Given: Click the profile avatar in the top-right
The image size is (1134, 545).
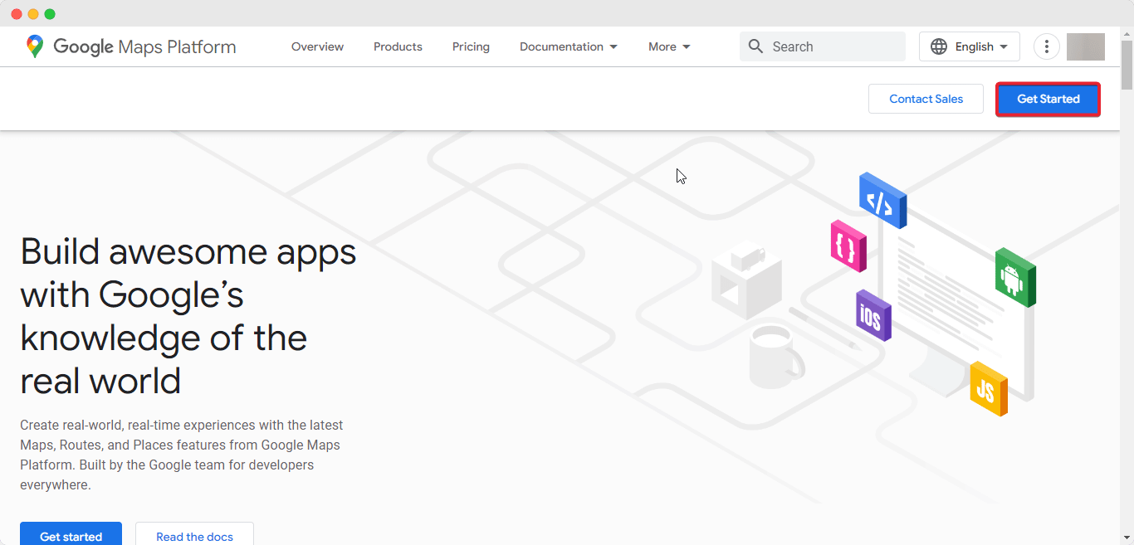Looking at the screenshot, I should 1085,46.
